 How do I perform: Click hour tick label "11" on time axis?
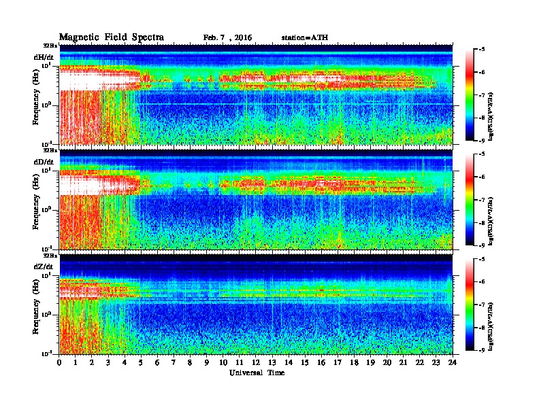240,363
